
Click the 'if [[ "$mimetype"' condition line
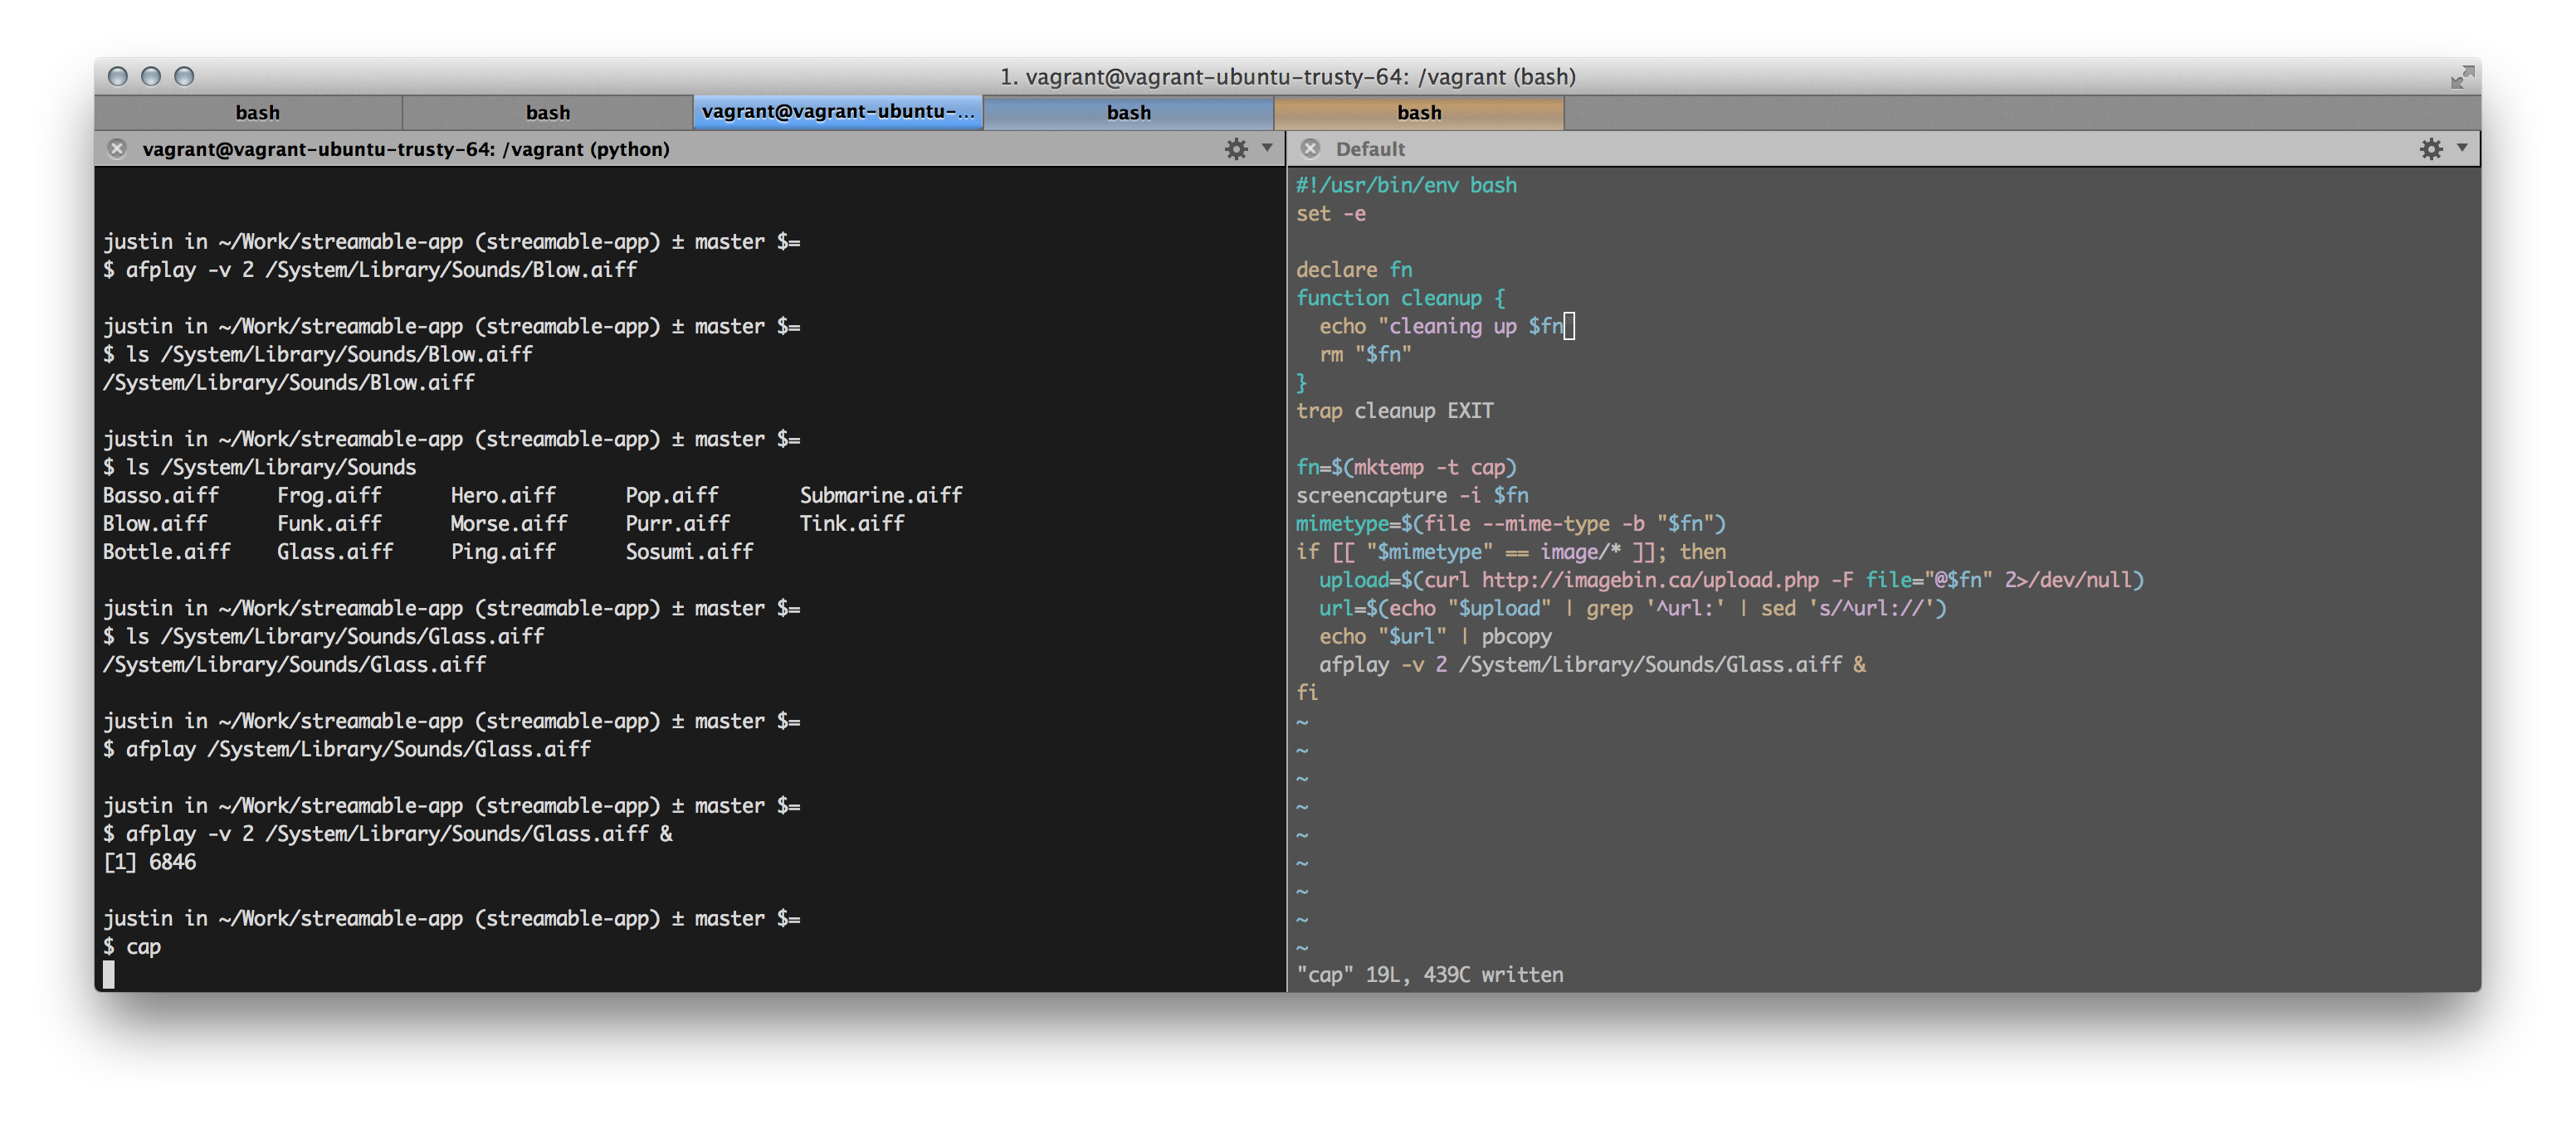pos(1510,552)
